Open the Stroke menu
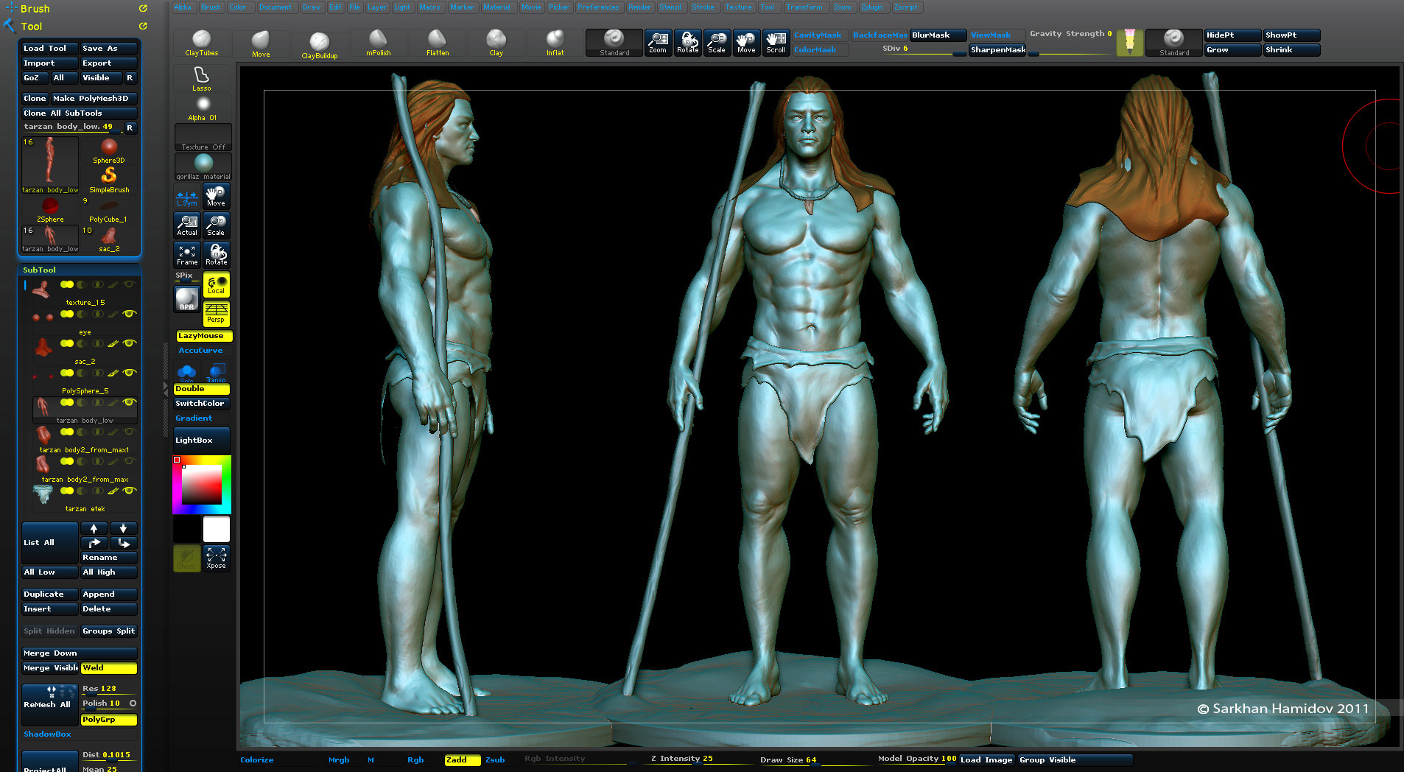Viewport: 1404px width, 772px height. [703, 7]
